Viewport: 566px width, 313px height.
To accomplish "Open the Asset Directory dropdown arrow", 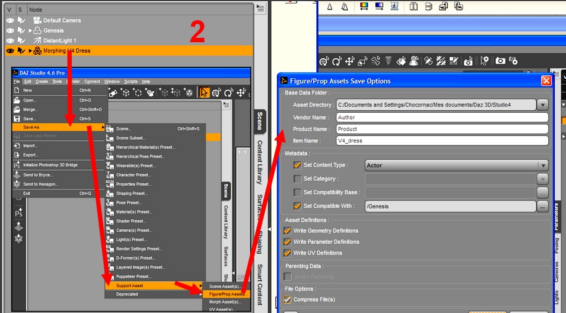I will pos(543,105).
